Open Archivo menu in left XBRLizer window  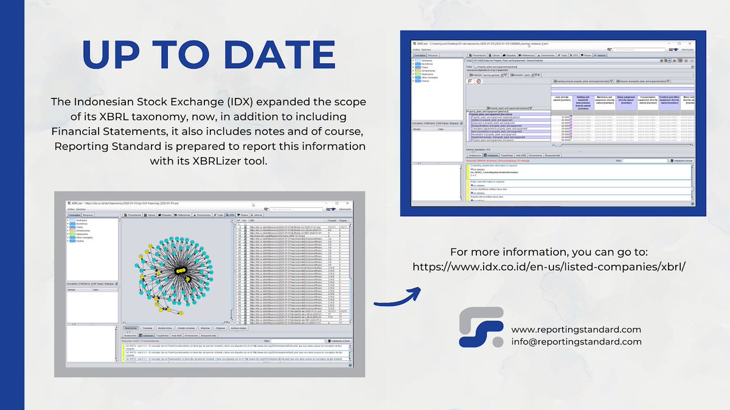tap(71, 209)
